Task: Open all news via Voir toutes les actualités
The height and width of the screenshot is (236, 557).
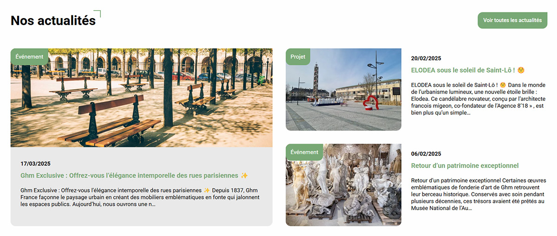Action: [x=512, y=20]
